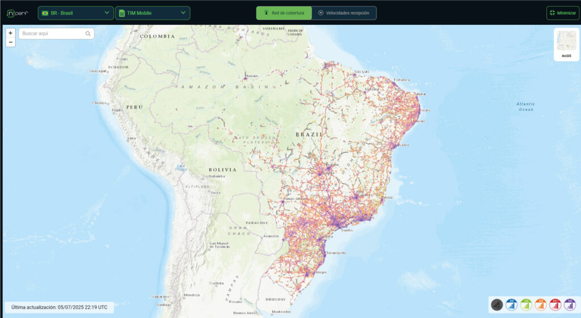Image resolution: width=581 pixels, height=318 pixels.
Task: Toggle the red 4G+ coverage layer
Action: [555, 304]
